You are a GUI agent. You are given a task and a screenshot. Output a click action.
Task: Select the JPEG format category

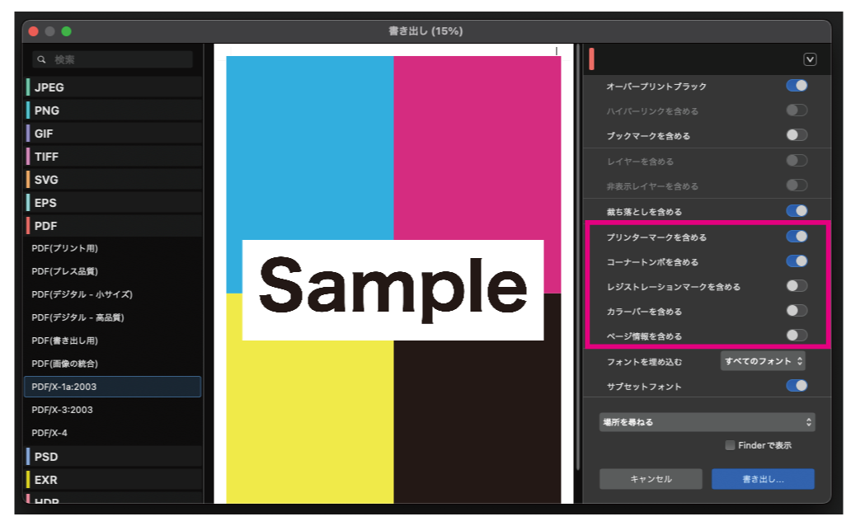click(x=49, y=87)
